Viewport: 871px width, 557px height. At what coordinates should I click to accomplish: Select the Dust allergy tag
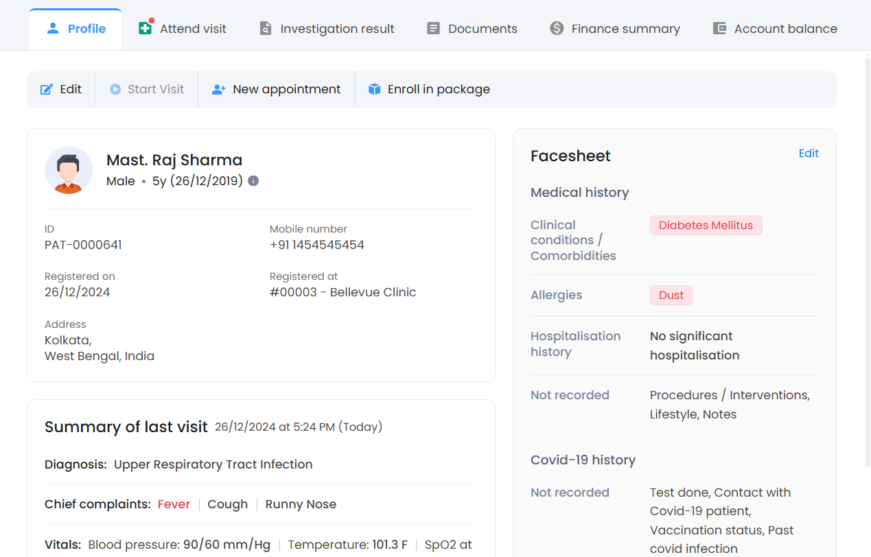(671, 296)
